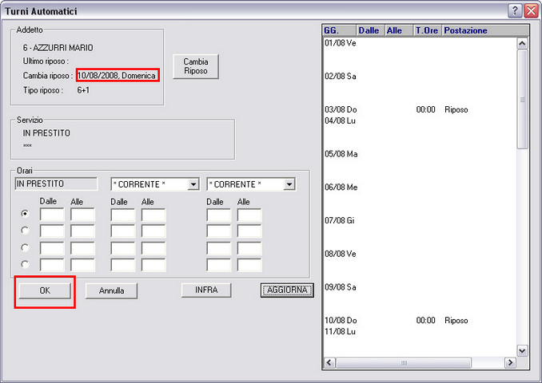542x383 pixels.
Task: Open the middle CORRENTE dropdown
Action: [x=193, y=184]
